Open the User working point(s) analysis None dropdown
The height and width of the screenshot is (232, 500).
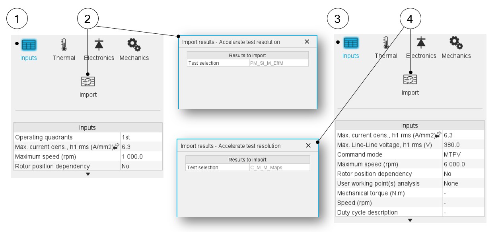point(463,184)
